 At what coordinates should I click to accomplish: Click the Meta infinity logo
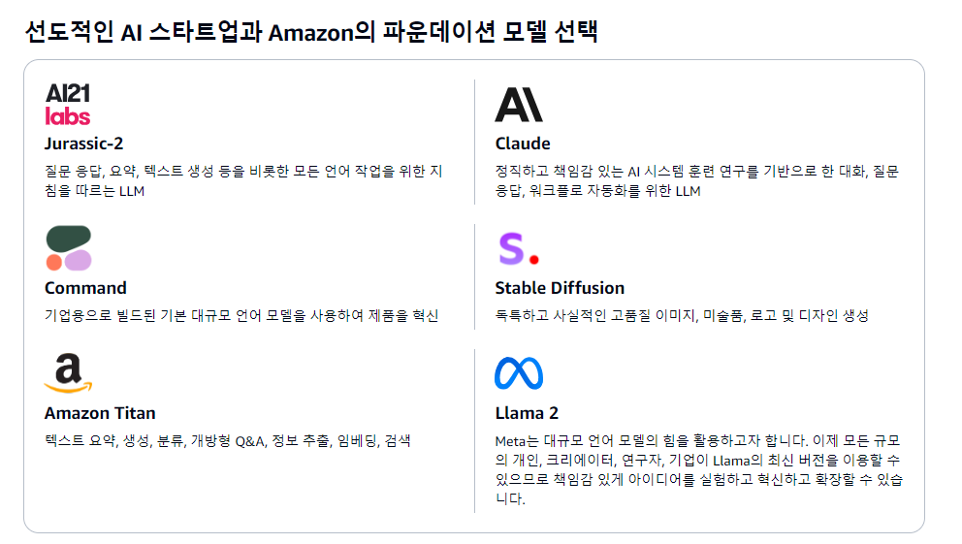coord(519,373)
